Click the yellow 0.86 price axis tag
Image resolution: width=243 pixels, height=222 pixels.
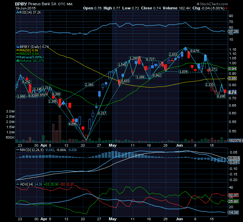tap(232, 79)
